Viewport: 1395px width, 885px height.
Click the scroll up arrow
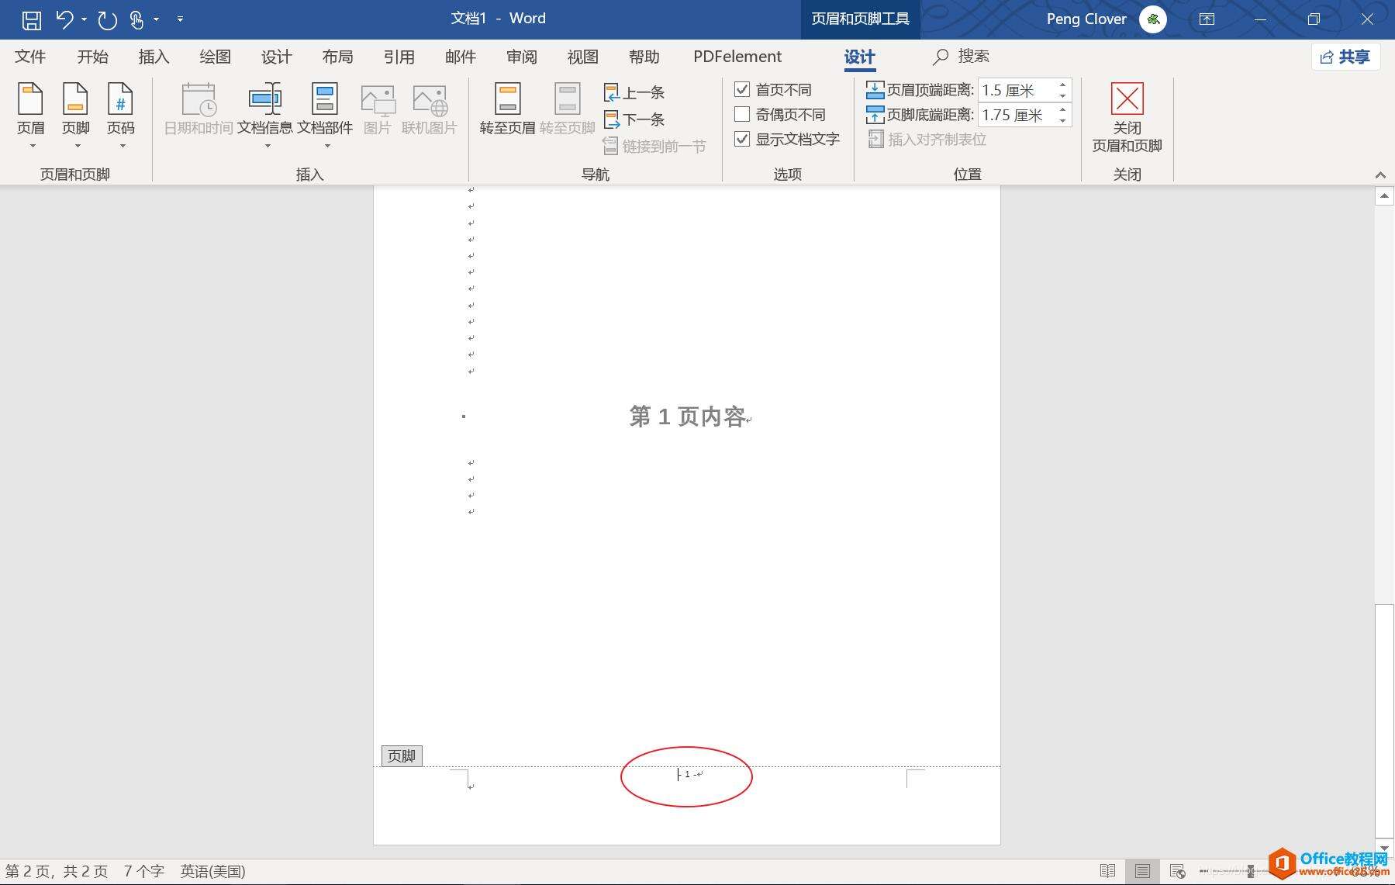[1384, 196]
